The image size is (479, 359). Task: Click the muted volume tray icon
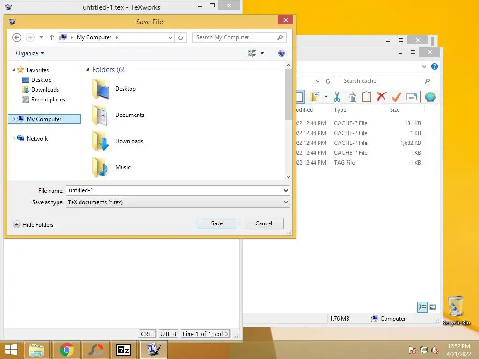click(x=435, y=350)
